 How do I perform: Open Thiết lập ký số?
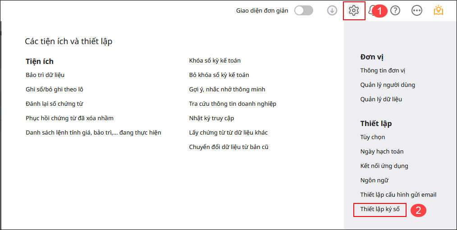380,209
